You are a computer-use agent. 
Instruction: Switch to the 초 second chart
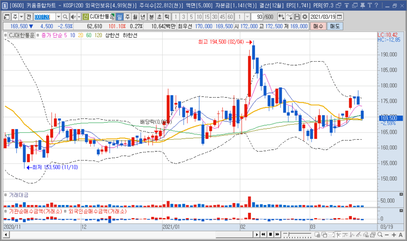click(x=159, y=17)
